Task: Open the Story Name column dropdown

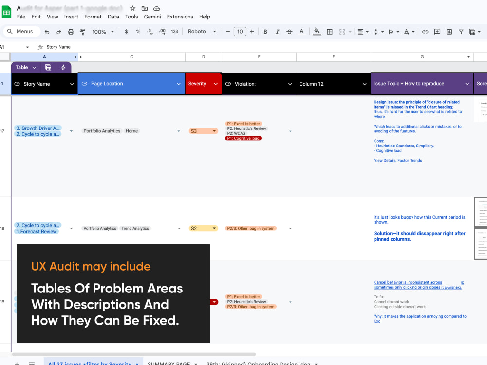Action: 72,84
